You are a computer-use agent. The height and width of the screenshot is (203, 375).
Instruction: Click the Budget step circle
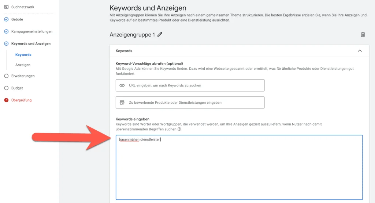click(x=6, y=88)
